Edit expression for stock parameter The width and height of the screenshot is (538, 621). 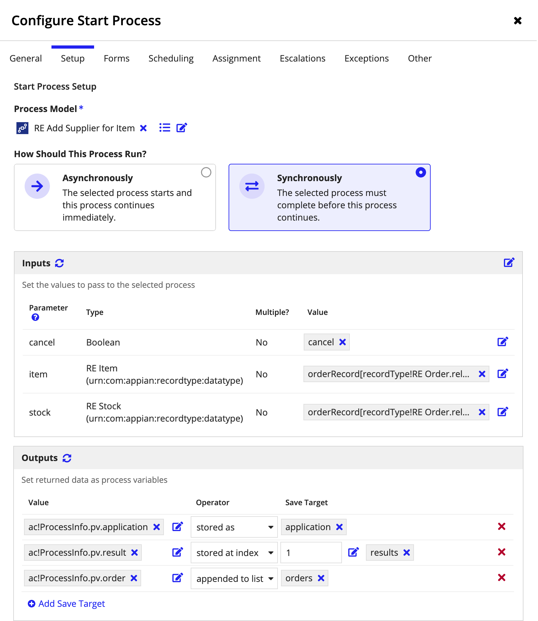503,412
